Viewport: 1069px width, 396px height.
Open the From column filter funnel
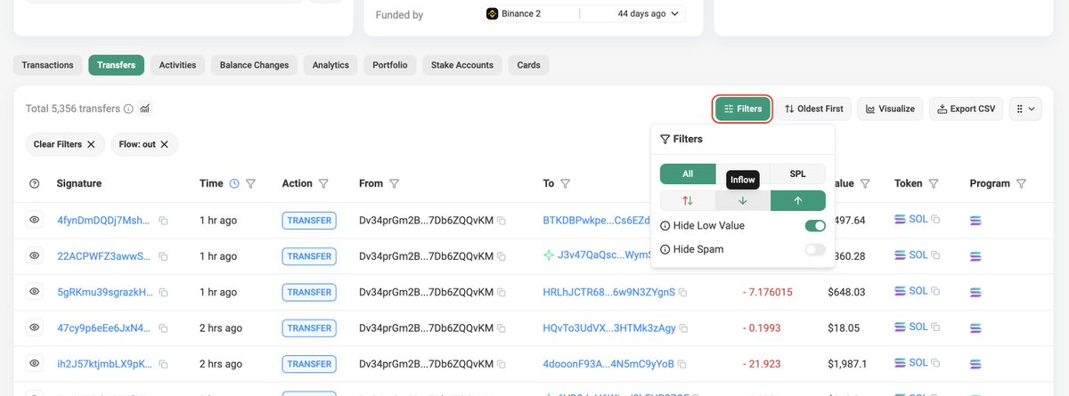(394, 183)
